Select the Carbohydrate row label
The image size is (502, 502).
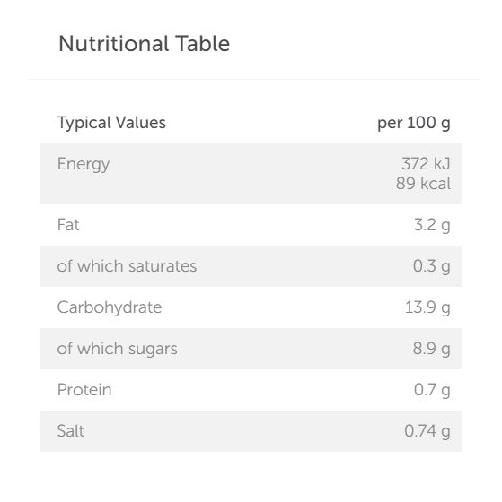pyautogui.click(x=110, y=307)
